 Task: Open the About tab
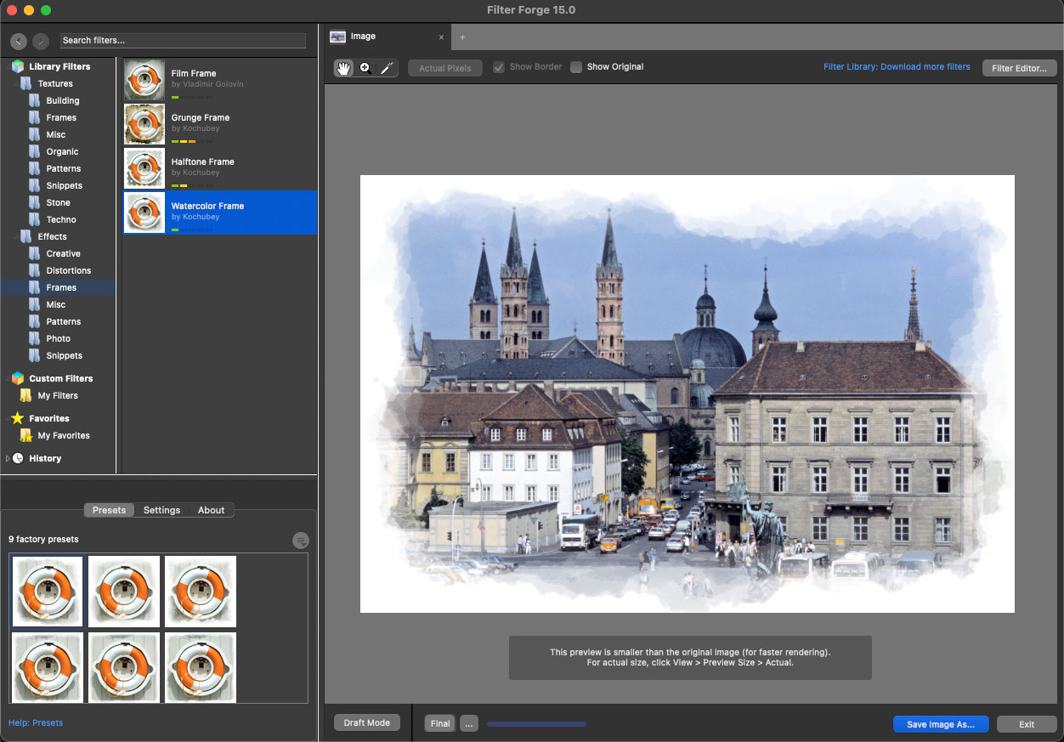(211, 510)
